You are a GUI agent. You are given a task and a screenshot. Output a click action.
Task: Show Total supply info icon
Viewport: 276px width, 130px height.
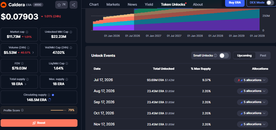(x=27, y=79)
